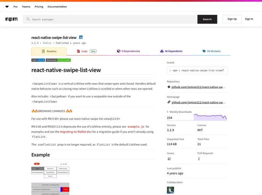Click the Dependencies cube icon
Image resolution: width=262 pixels, height=195 pixels.
pos(118,51)
